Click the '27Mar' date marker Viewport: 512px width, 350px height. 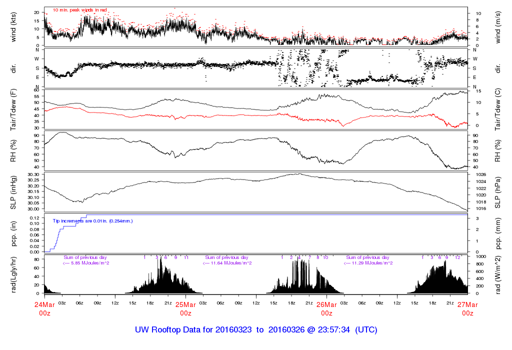pyautogui.click(x=467, y=304)
